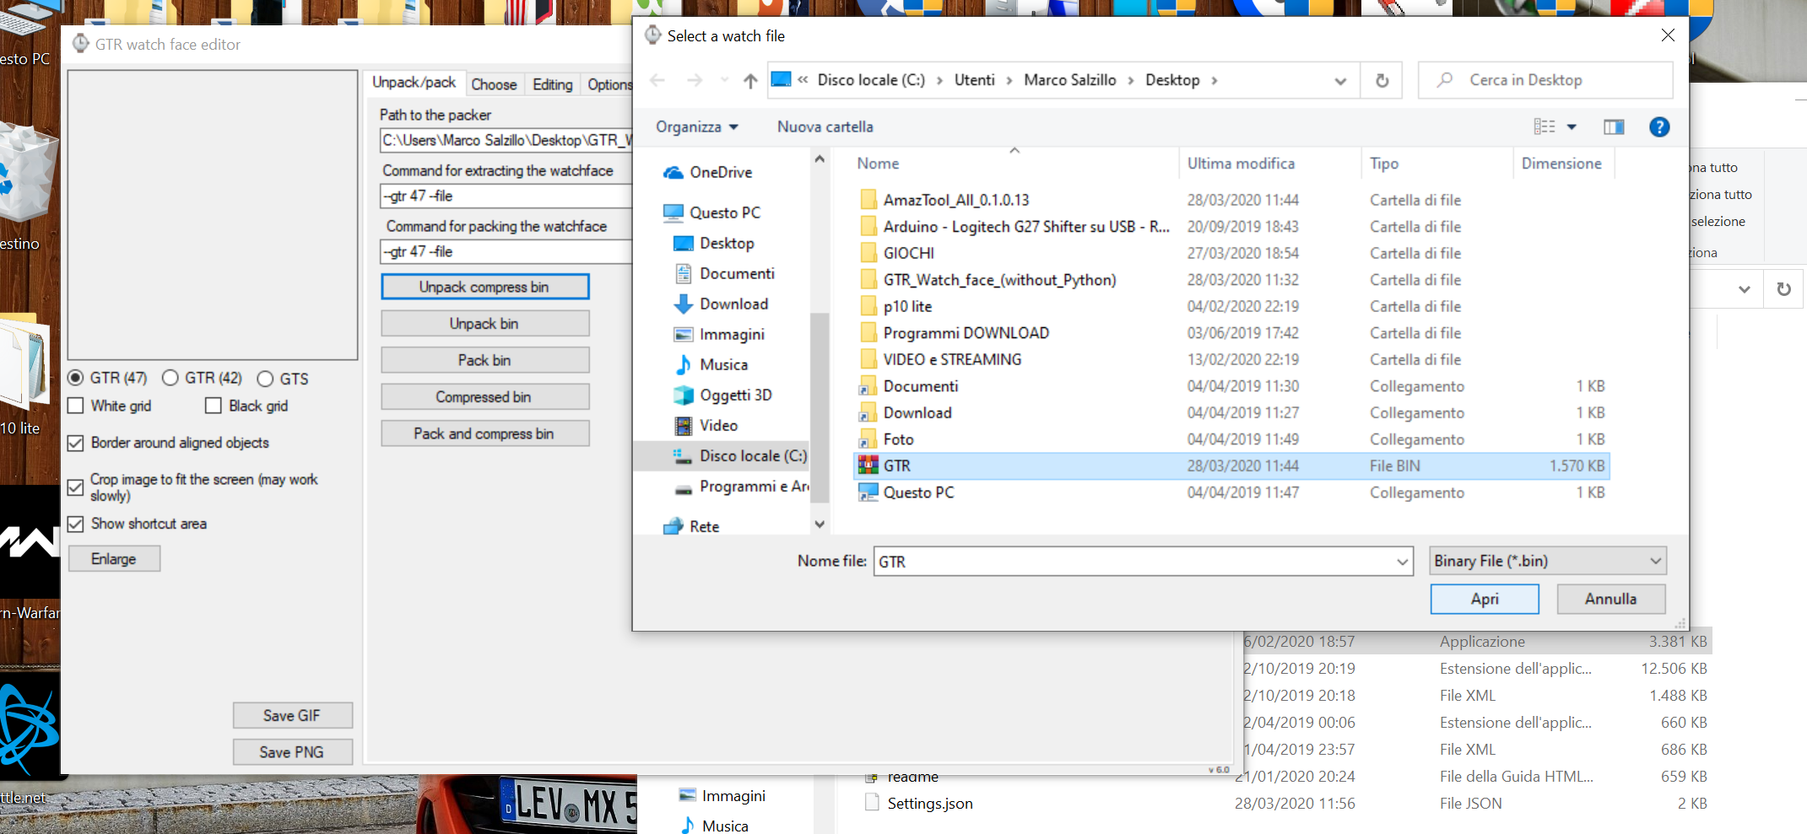The height and width of the screenshot is (834, 1807).
Task: Open the file dialog help icon
Action: pyautogui.click(x=1658, y=126)
